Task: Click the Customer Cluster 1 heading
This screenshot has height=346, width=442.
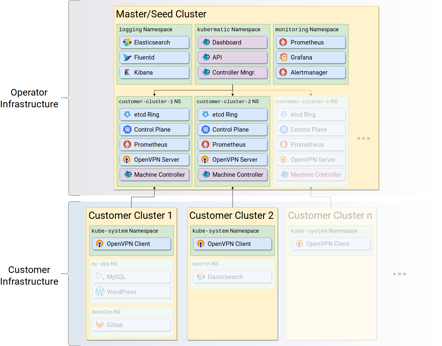Action: [130, 216]
